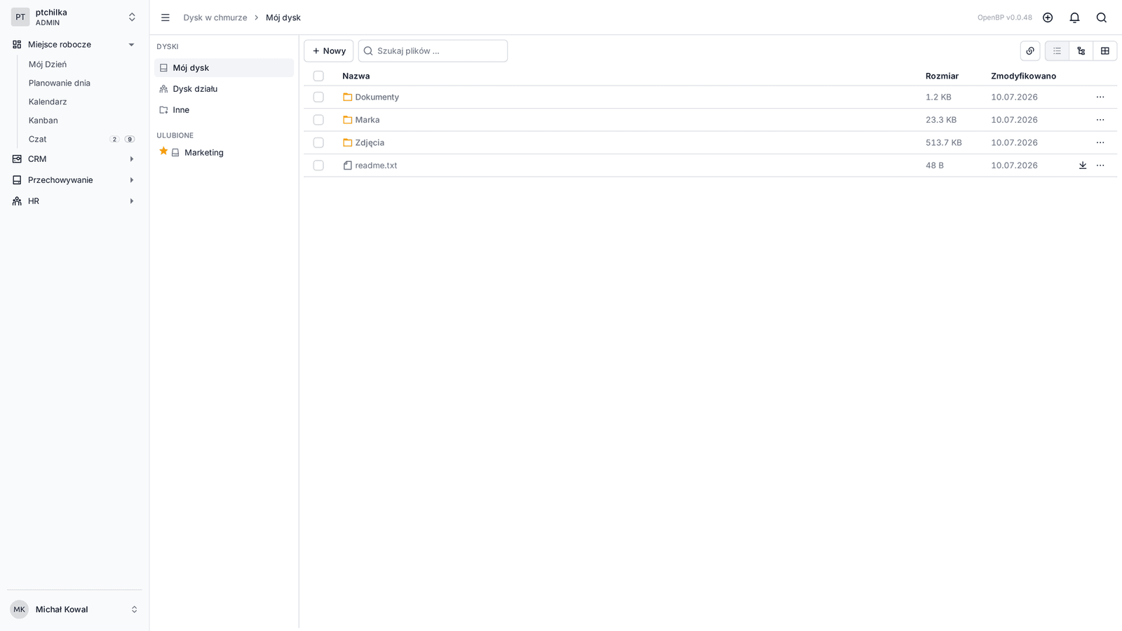The height and width of the screenshot is (631, 1122).
Task: Open Planowanie dnia
Action: (x=60, y=83)
